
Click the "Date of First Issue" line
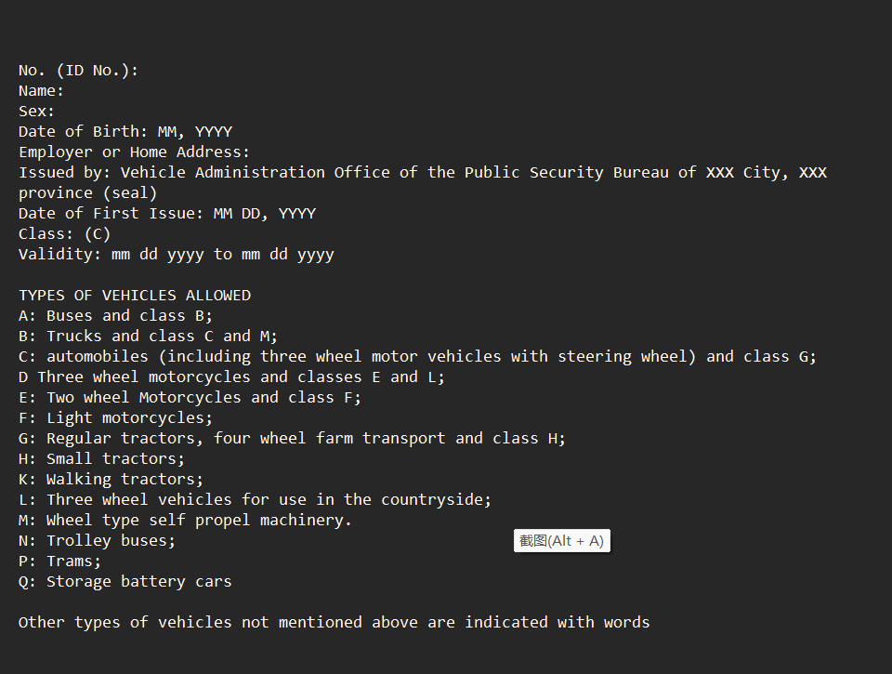(x=167, y=214)
